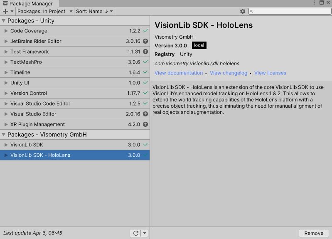Click the installed checkmark for Timeline
This screenshot has width=332, height=239.
[x=145, y=72]
